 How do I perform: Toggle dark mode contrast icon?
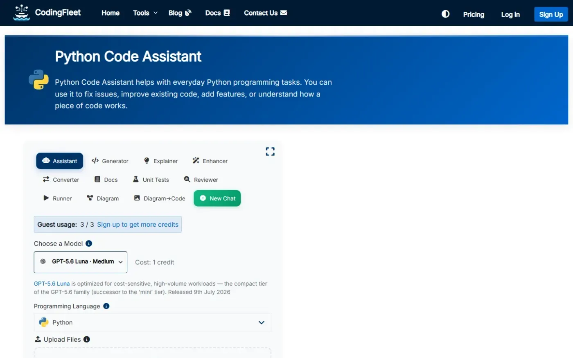(x=445, y=14)
